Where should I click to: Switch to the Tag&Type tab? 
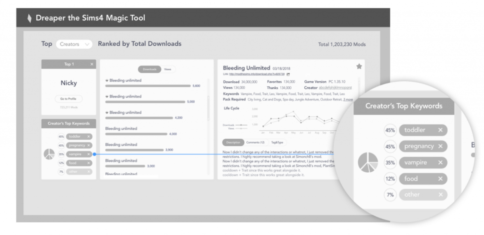(277, 143)
